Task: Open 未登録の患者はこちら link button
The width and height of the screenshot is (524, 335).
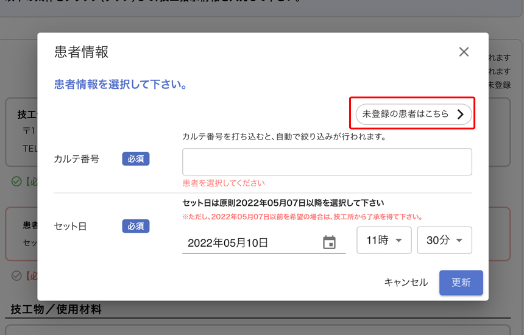Action: pyautogui.click(x=414, y=115)
